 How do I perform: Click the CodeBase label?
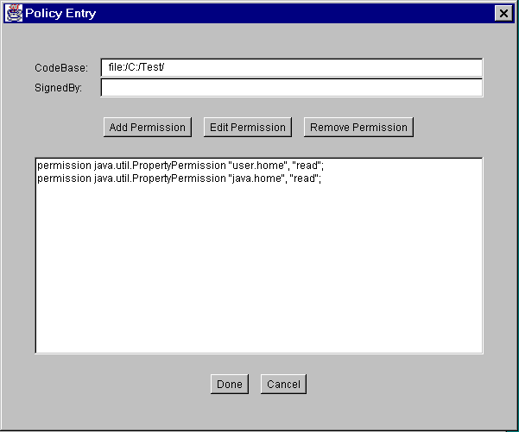(55, 67)
